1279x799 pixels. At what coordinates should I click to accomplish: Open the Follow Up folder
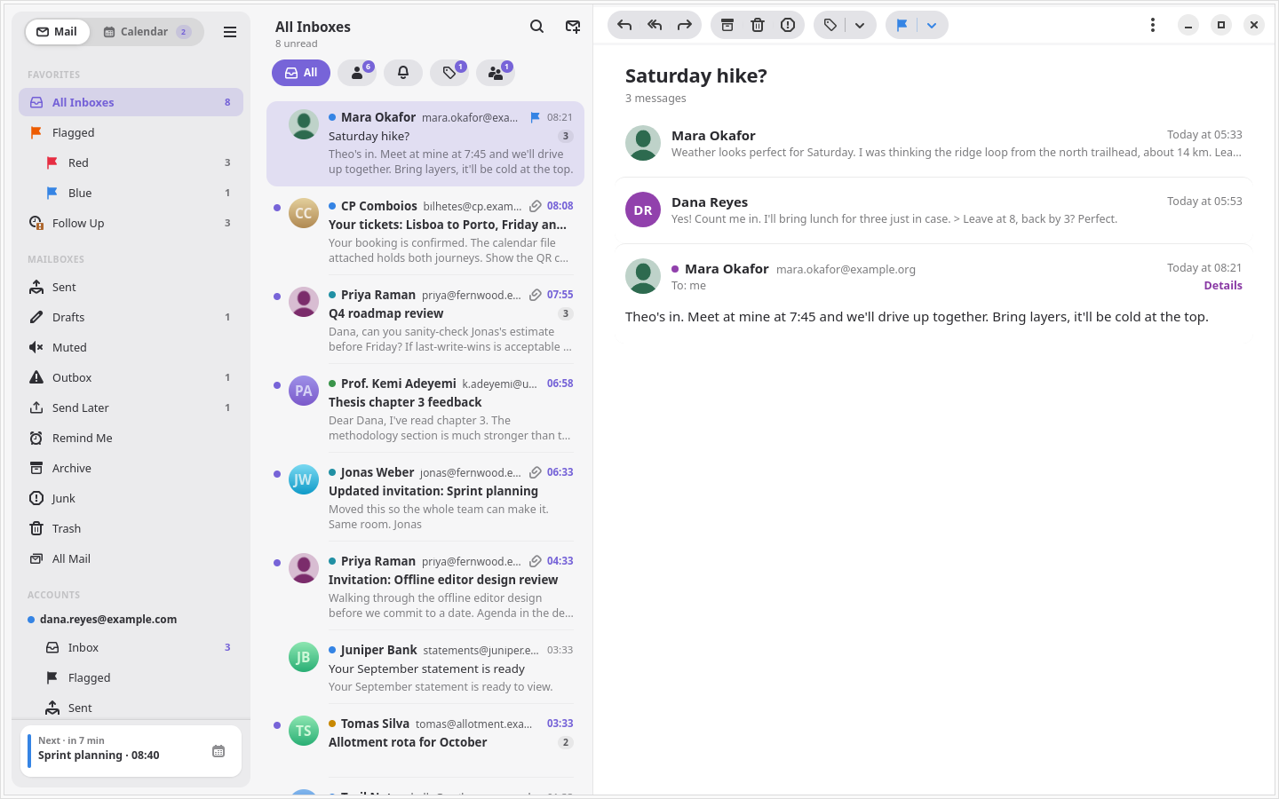coord(131,223)
